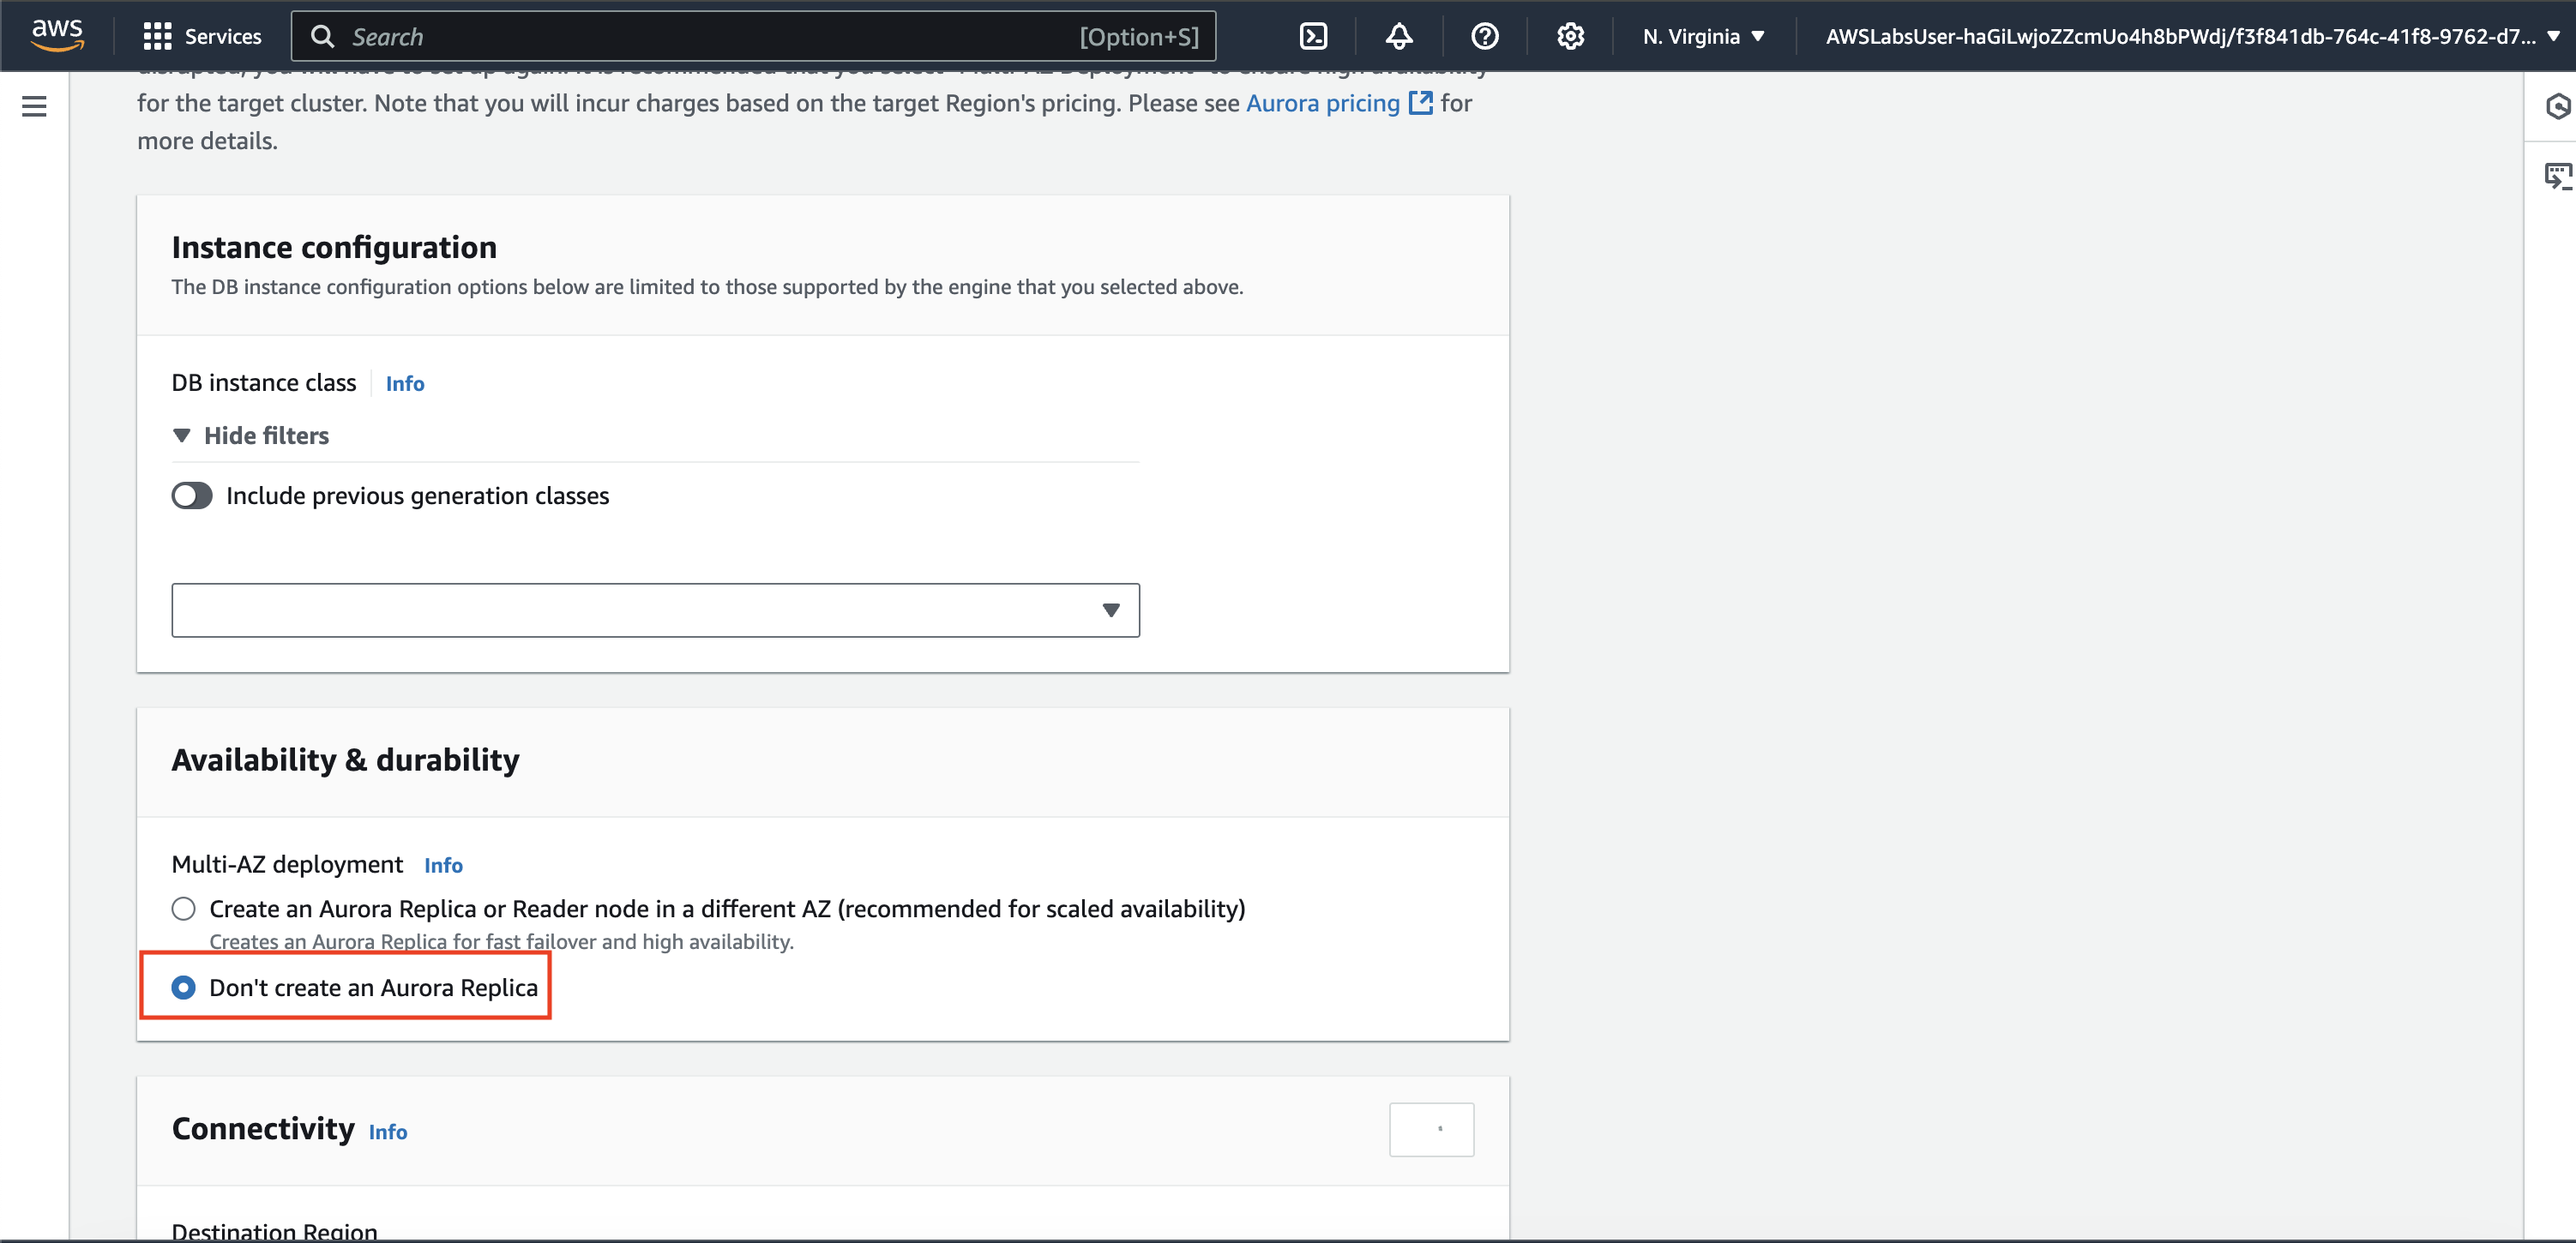Select Don't create an Aurora Replica
Screen dimensions: 2576x1243
coord(183,987)
